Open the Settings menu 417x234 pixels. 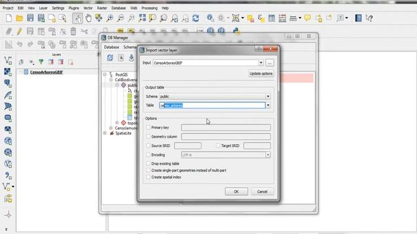point(58,8)
